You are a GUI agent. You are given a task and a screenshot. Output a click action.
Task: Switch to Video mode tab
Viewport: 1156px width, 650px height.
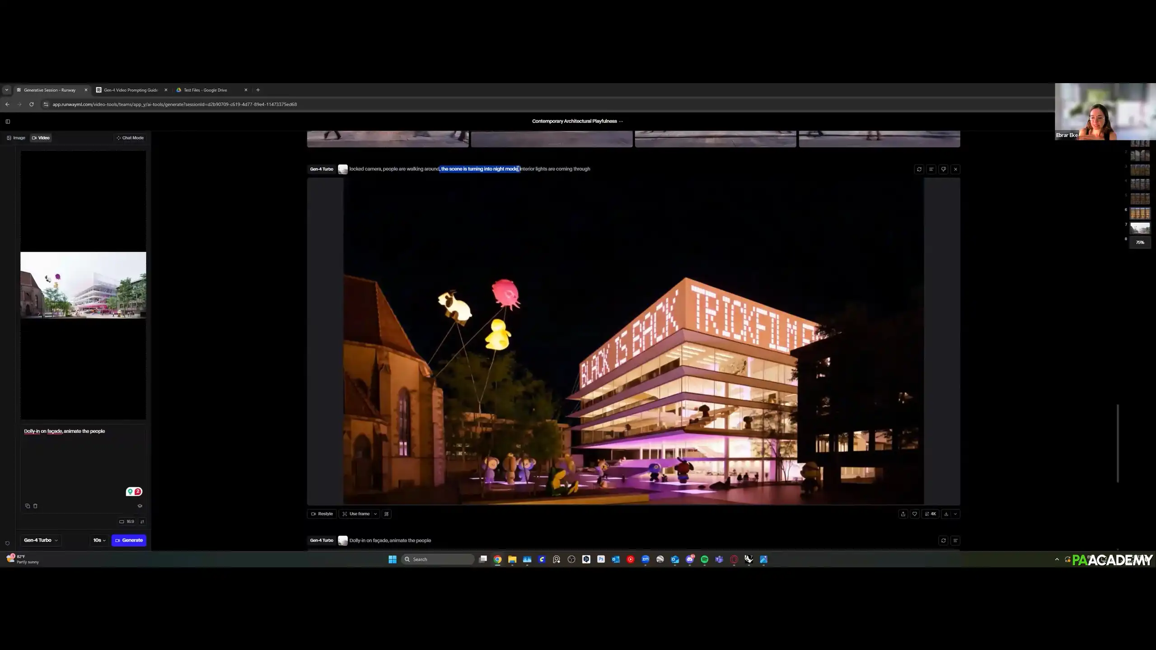pos(41,138)
